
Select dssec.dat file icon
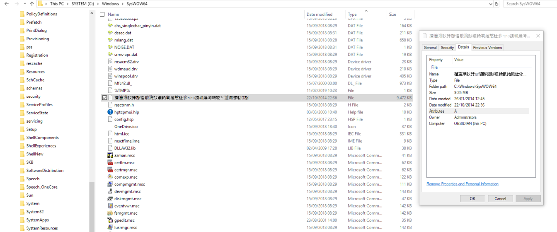[x=110, y=33]
